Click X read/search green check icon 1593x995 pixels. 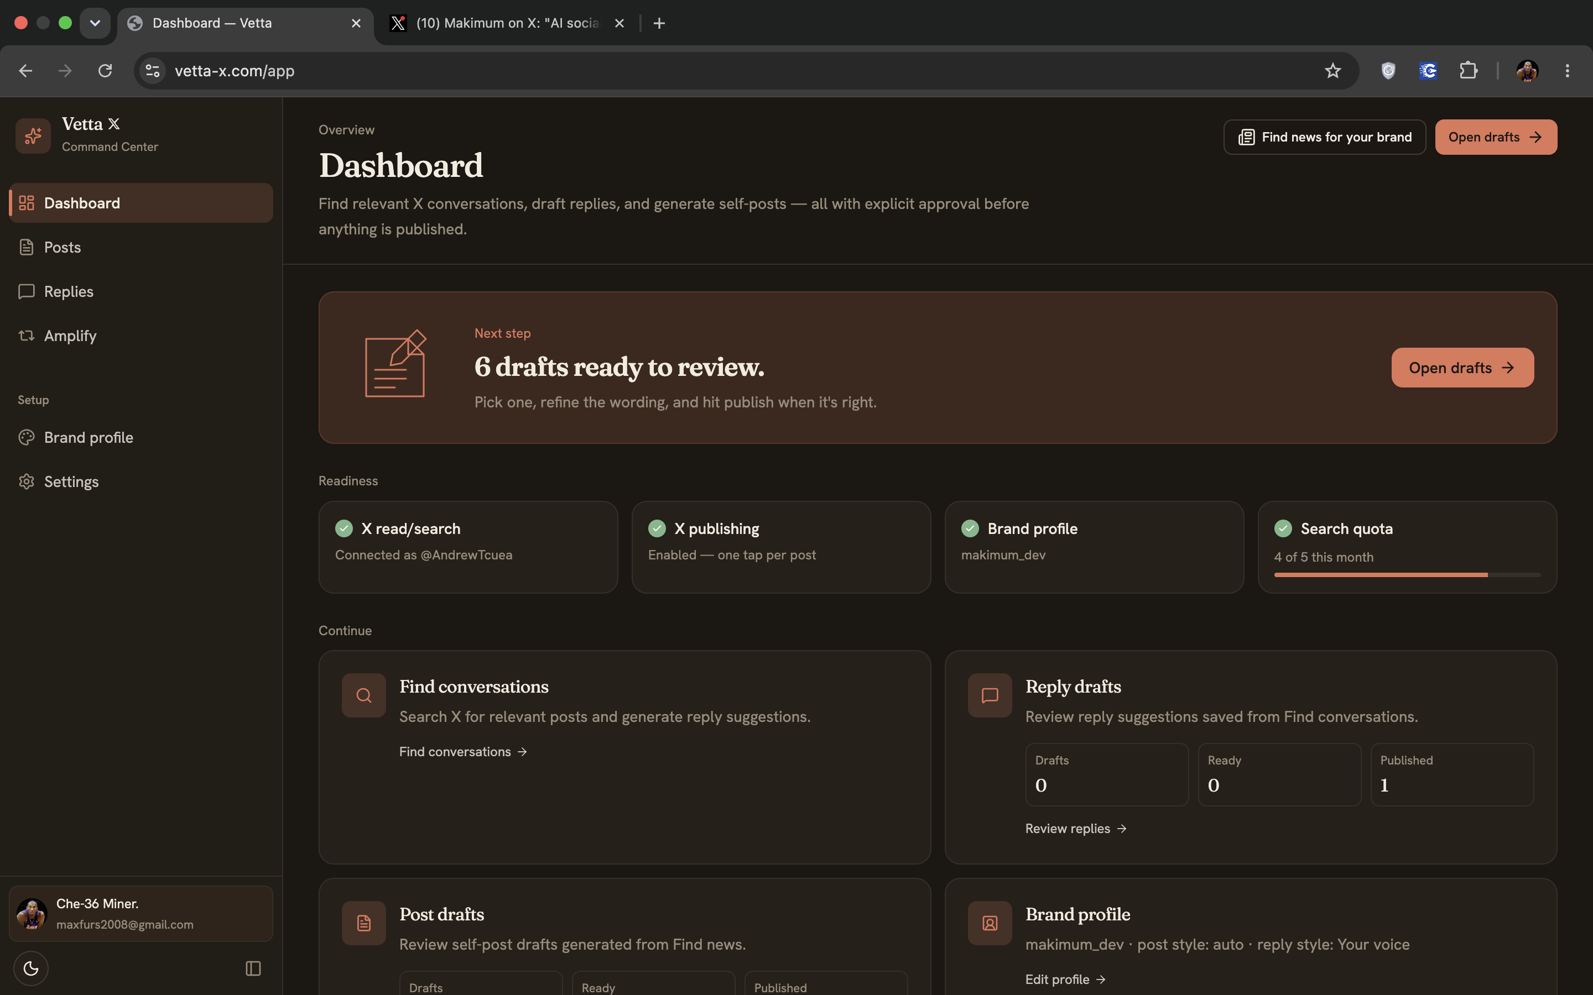pos(343,528)
